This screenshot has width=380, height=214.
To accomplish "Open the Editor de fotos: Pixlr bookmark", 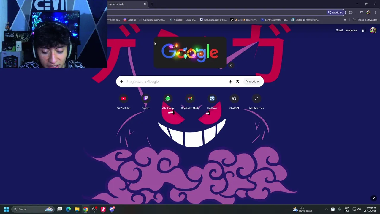I will tap(305, 20).
